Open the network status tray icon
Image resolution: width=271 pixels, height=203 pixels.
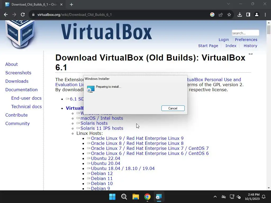click(x=232, y=197)
